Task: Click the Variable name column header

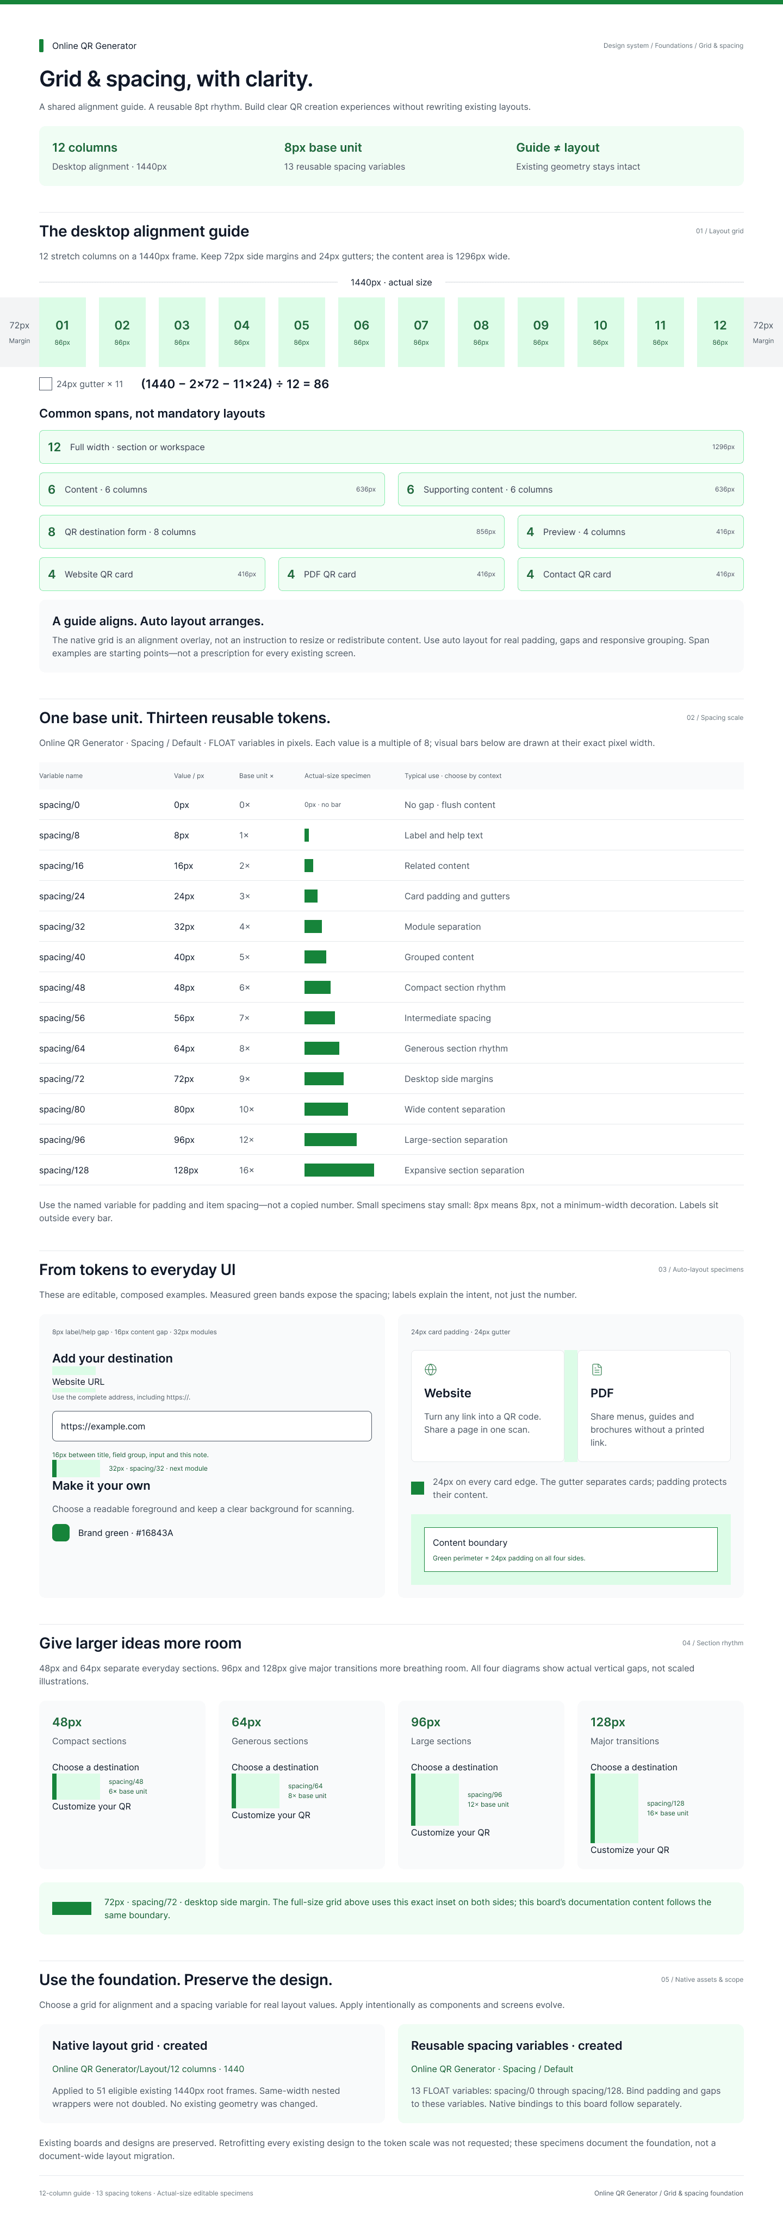Action: coord(61,776)
